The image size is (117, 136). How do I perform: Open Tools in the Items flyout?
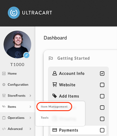click(45, 118)
